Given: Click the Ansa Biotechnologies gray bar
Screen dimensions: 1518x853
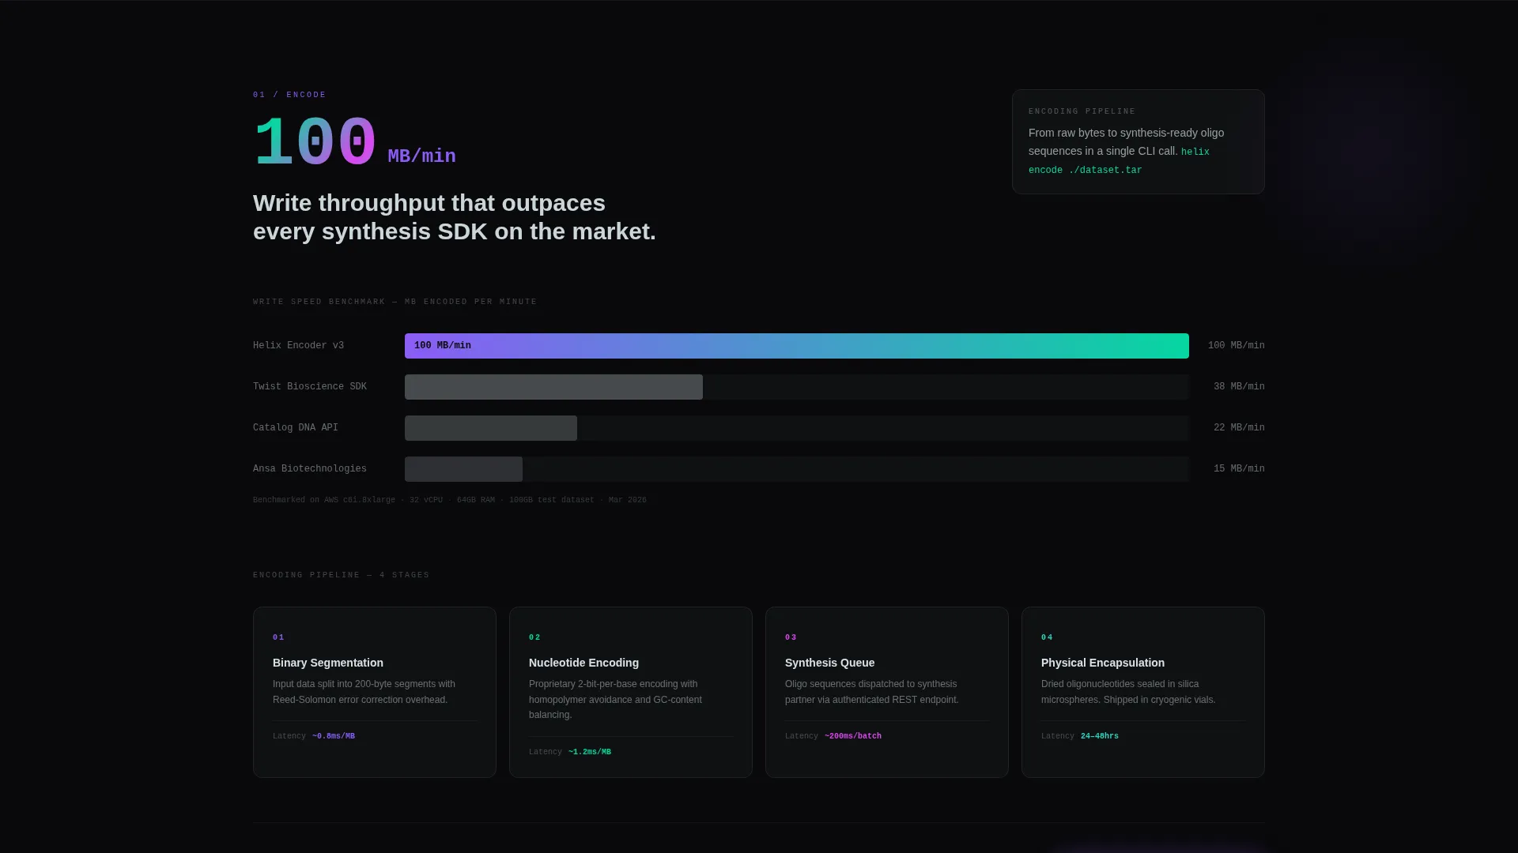Looking at the screenshot, I should (463, 469).
